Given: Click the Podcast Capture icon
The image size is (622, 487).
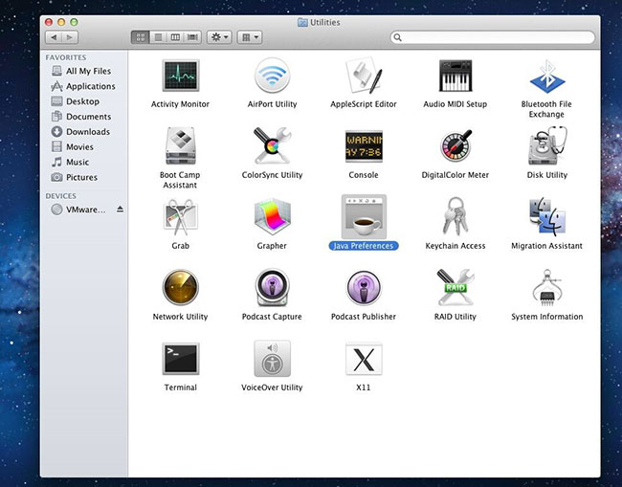Looking at the screenshot, I should [272, 287].
